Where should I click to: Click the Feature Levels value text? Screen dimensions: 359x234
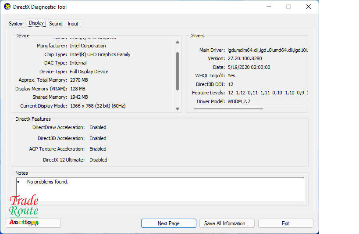267,93
